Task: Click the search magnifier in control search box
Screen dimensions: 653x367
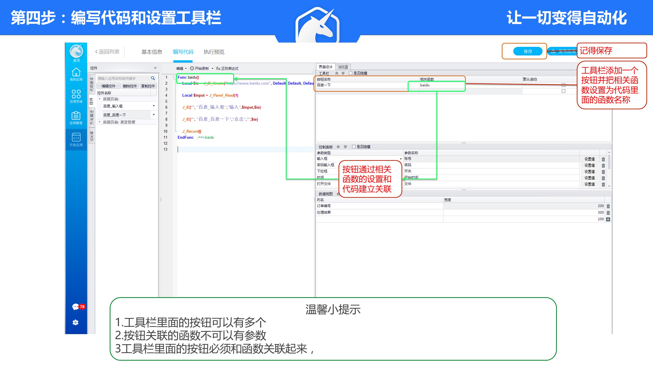Action: 153,78
